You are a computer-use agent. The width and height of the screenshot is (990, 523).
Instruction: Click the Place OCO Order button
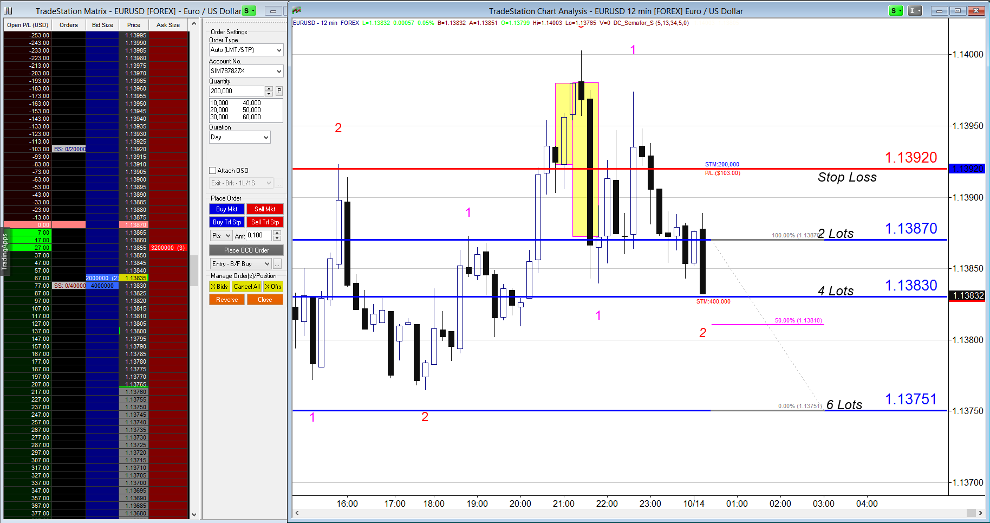[246, 250]
